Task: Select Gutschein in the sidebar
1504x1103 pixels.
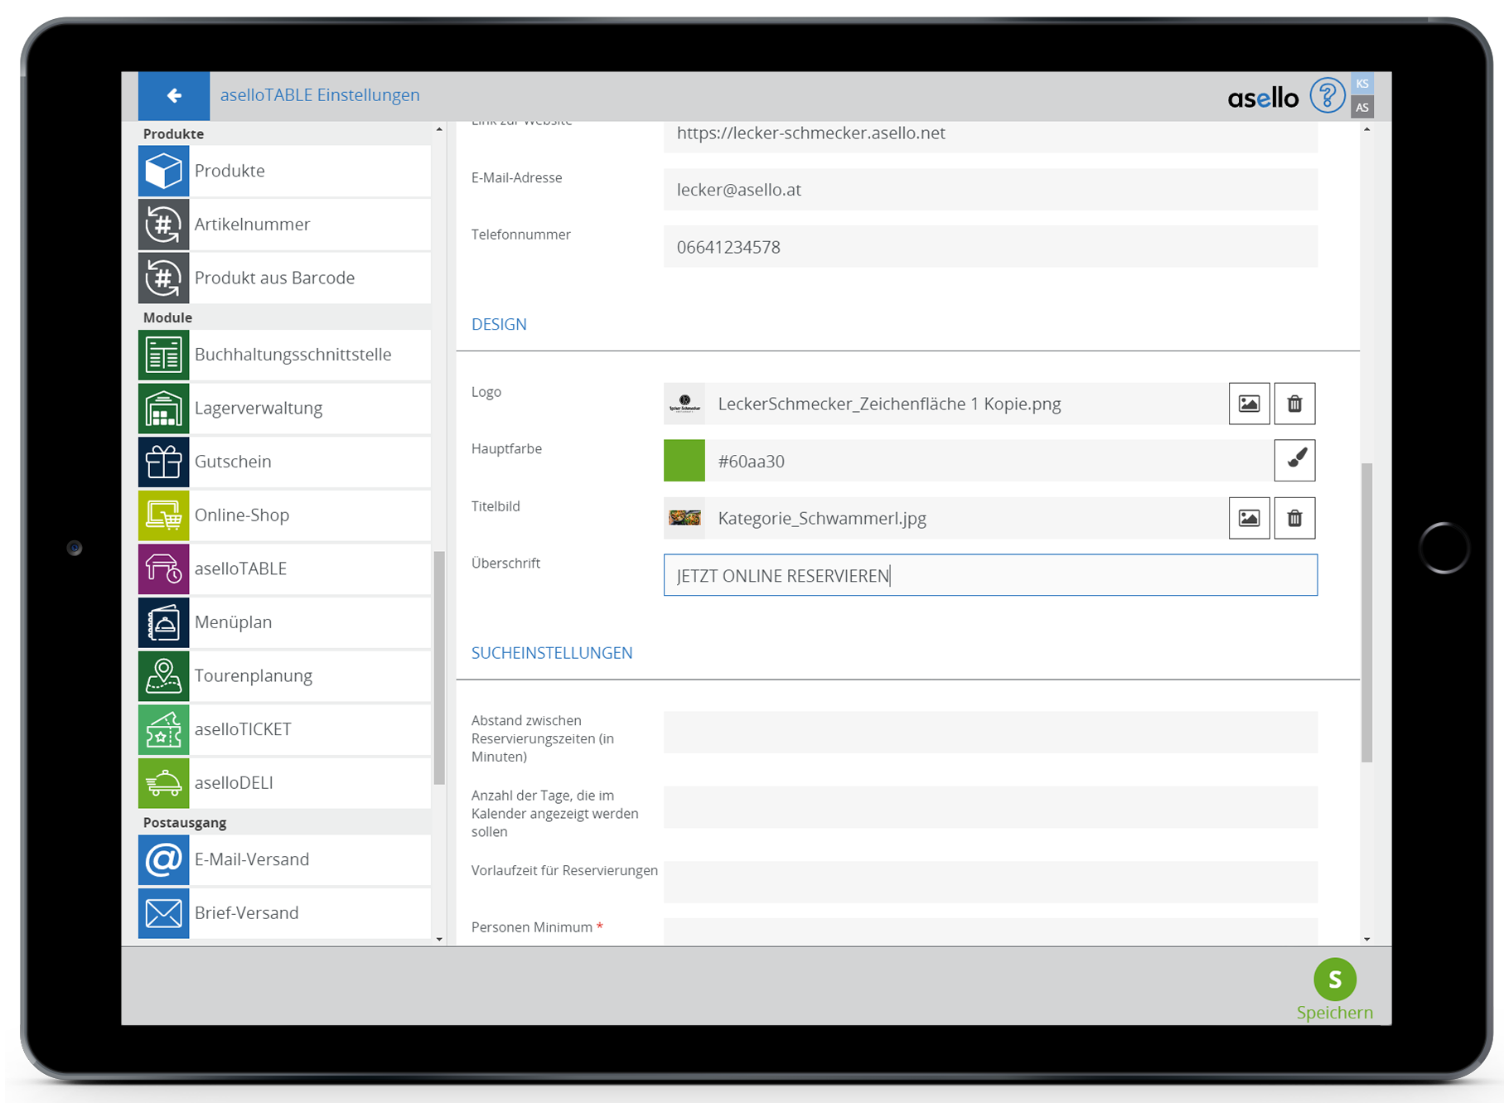Action: (284, 462)
